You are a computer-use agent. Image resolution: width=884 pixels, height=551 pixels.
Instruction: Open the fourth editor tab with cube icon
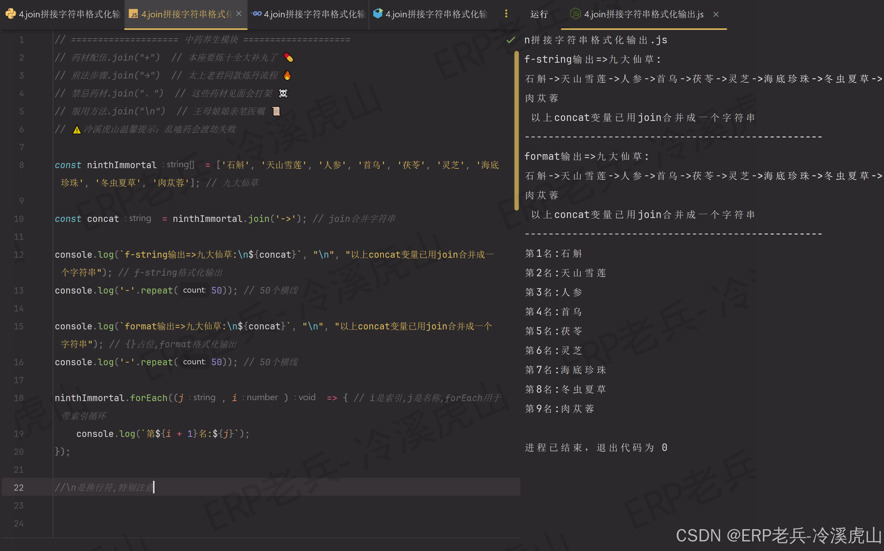[430, 14]
